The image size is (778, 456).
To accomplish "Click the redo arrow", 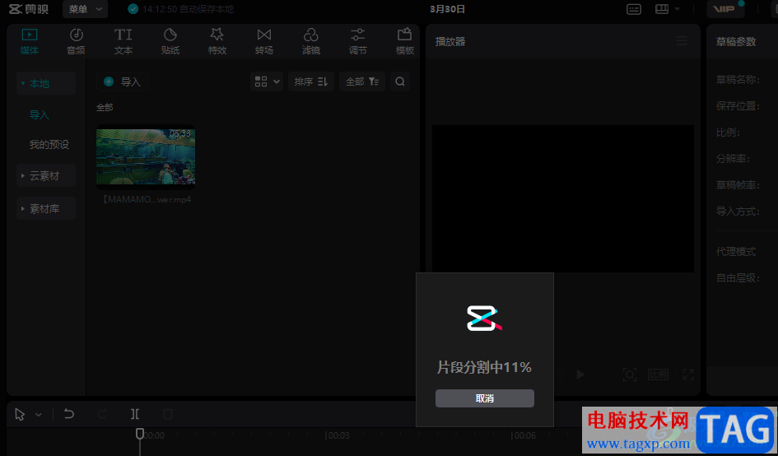I will [x=102, y=414].
